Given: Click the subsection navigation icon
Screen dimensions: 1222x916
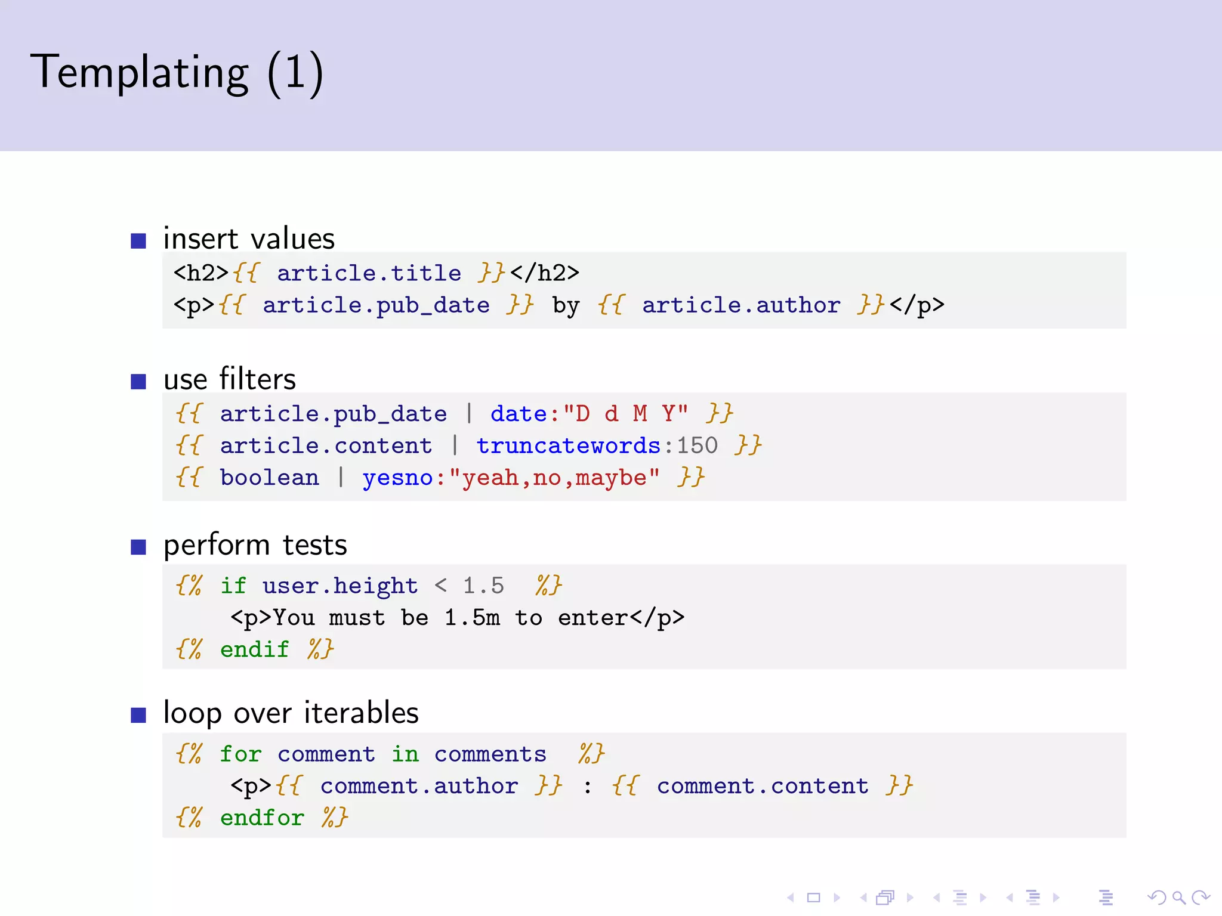Looking at the screenshot, I should click(x=960, y=898).
